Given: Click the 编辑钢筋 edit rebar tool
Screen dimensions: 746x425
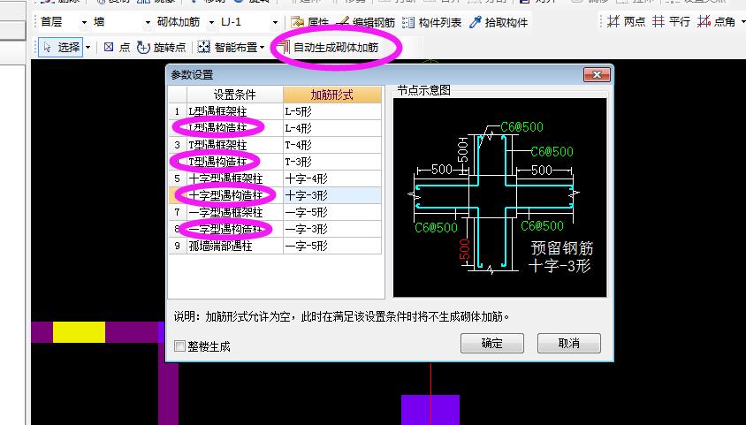Looking at the screenshot, I should tap(365, 22).
